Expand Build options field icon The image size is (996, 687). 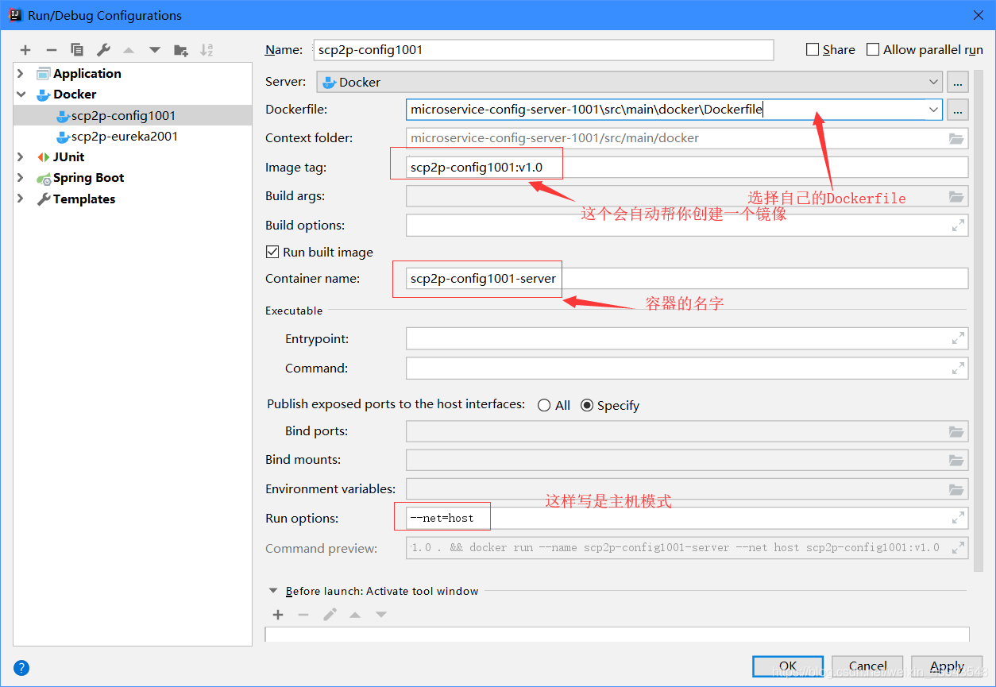pyautogui.click(x=958, y=226)
